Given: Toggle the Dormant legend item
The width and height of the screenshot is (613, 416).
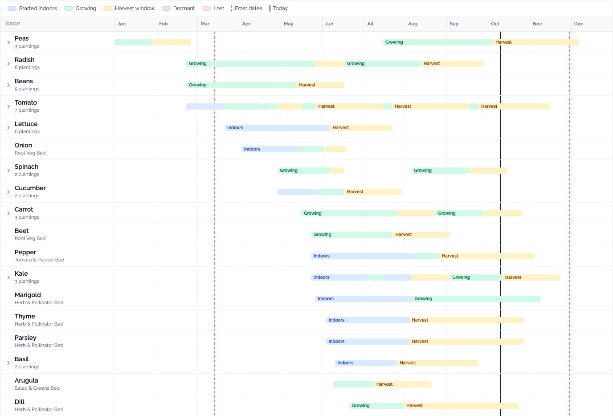Looking at the screenshot, I should [x=178, y=8].
